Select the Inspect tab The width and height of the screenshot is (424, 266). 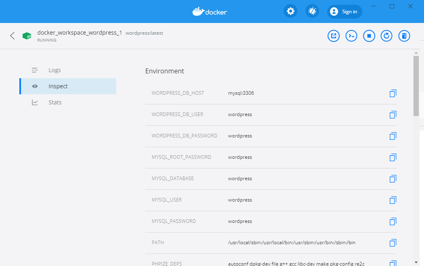(68, 86)
